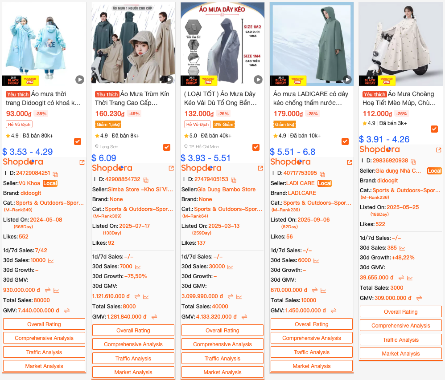This screenshot has height=380, width=445.
Task: Open Traffic Analysis for LADI CARE product
Action: coord(312,352)
